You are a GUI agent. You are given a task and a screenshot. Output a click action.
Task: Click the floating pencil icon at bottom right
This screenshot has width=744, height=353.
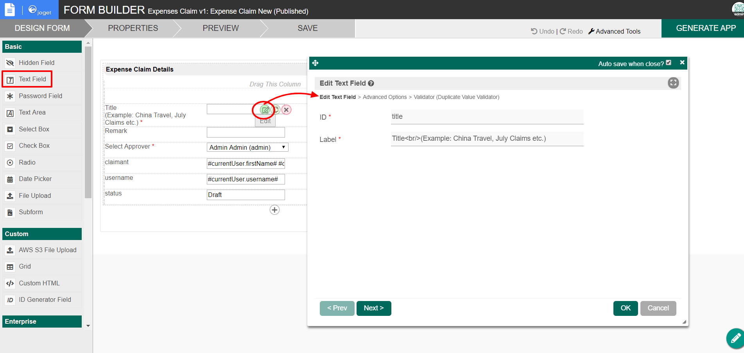point(735,338)
